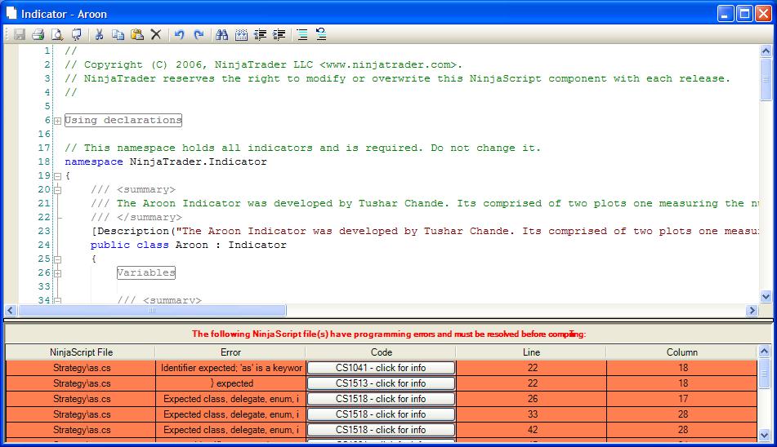Screen dimensions: 777x447
Task: Expand the Using declarations region on line 6
Action: [x=57, y=121]
